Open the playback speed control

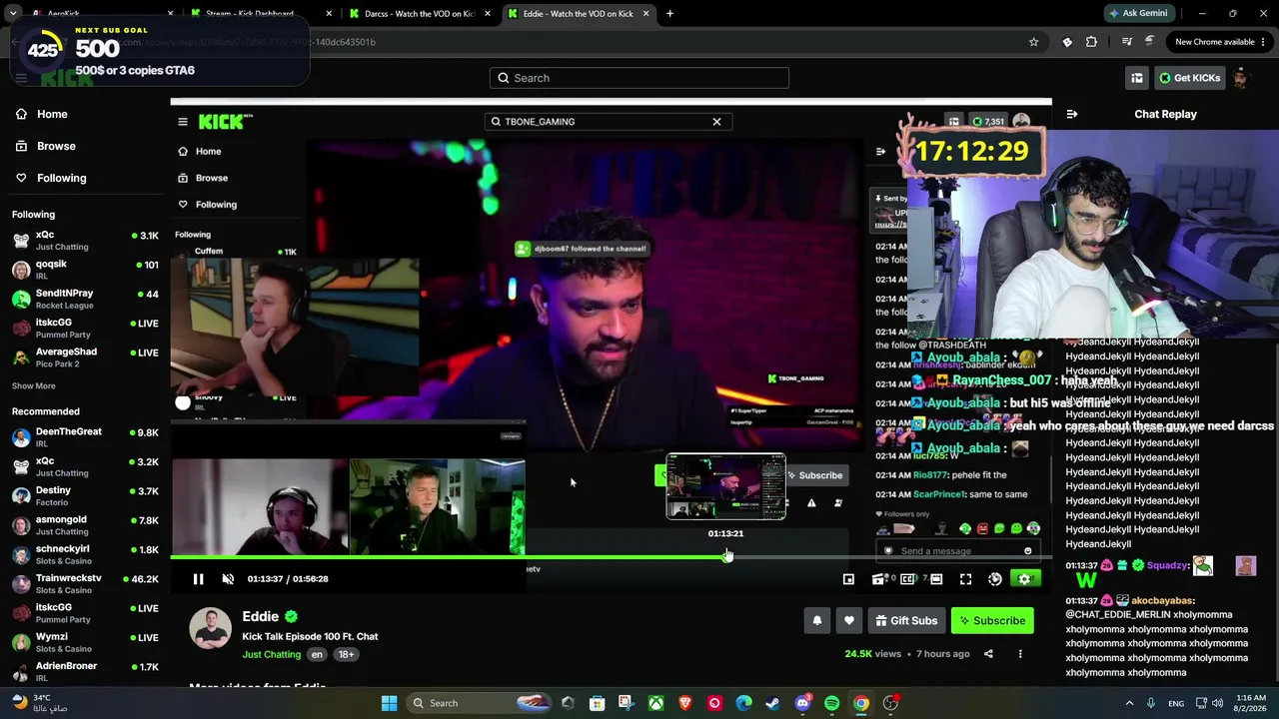pos(995,579)
